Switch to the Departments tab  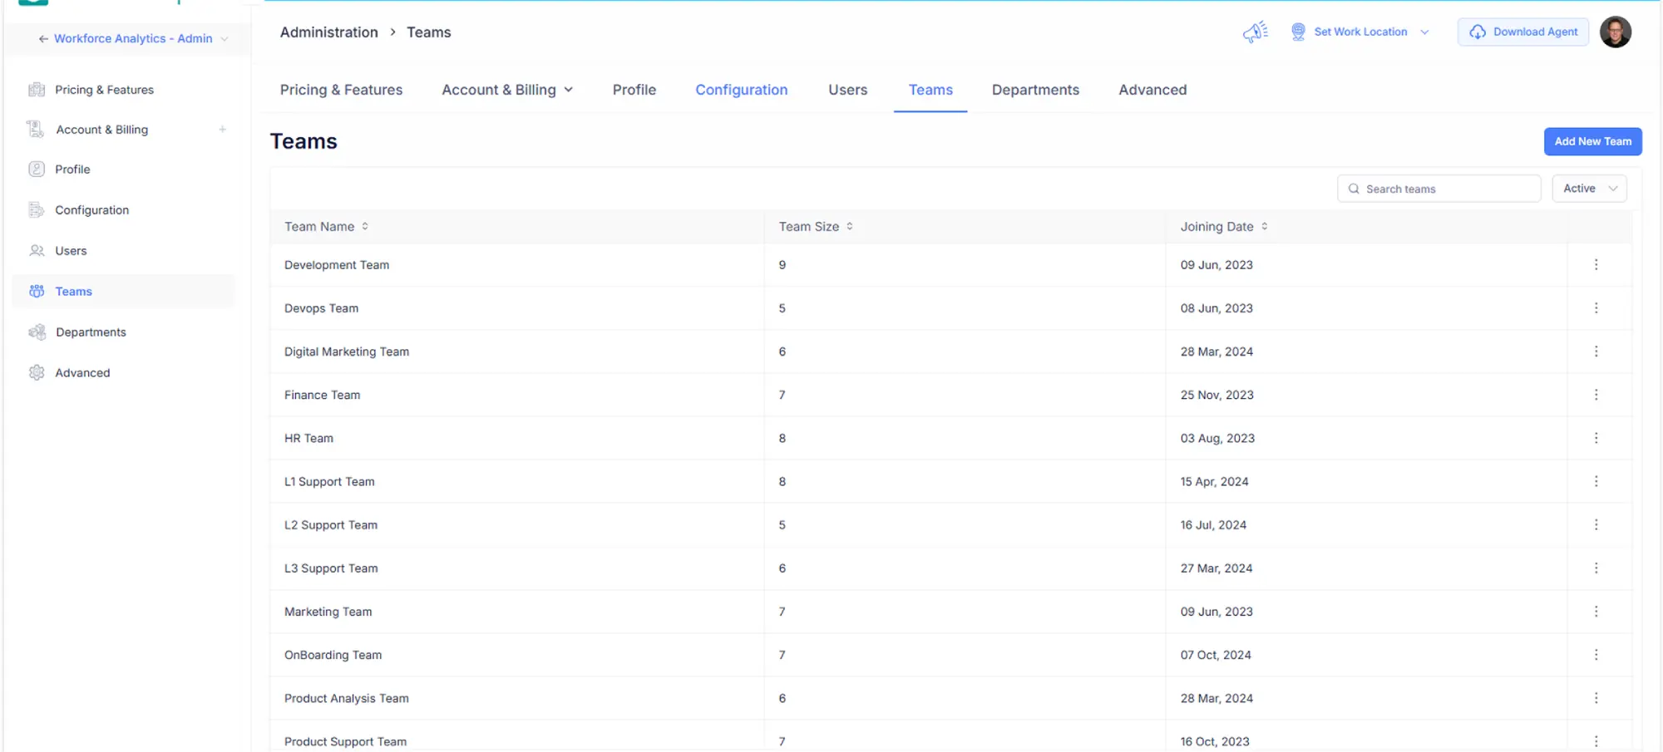click(x=1035, y=90)
